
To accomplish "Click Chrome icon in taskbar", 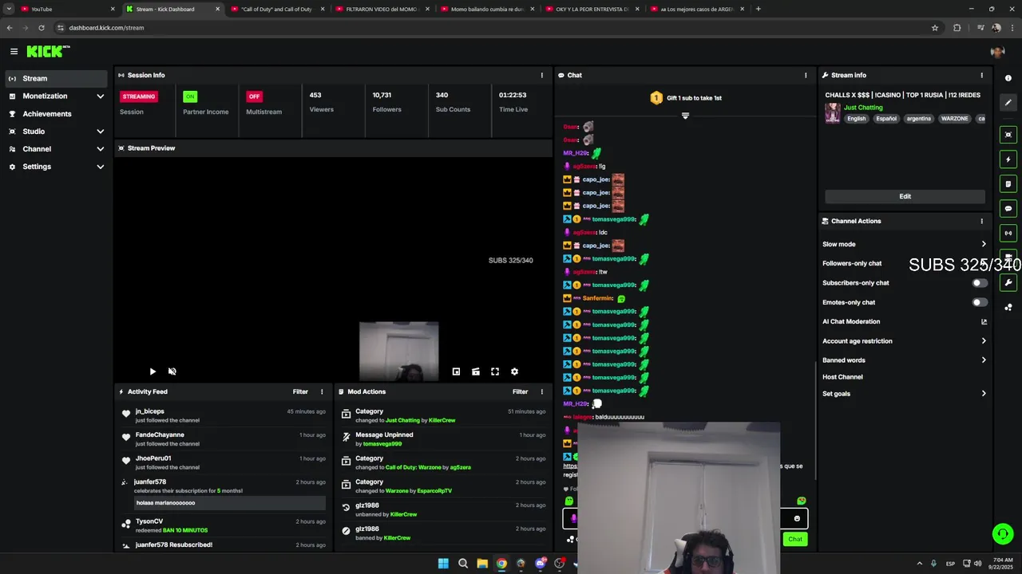I will click(x=501, y=564).
